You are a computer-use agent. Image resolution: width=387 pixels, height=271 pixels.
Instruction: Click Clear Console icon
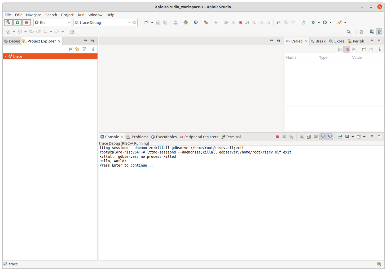tap(302, 137)
